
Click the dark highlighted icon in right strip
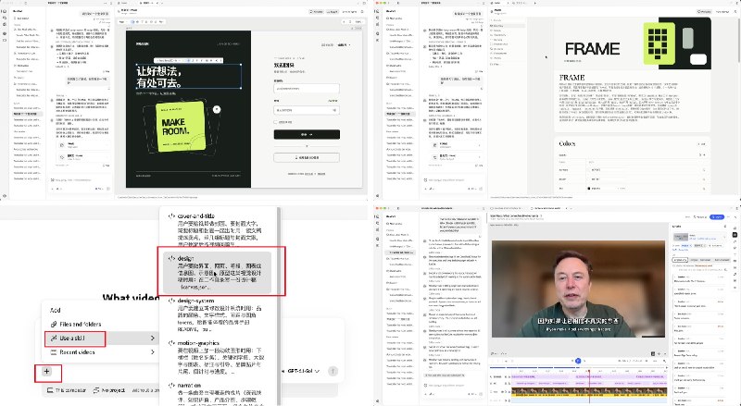735,234
